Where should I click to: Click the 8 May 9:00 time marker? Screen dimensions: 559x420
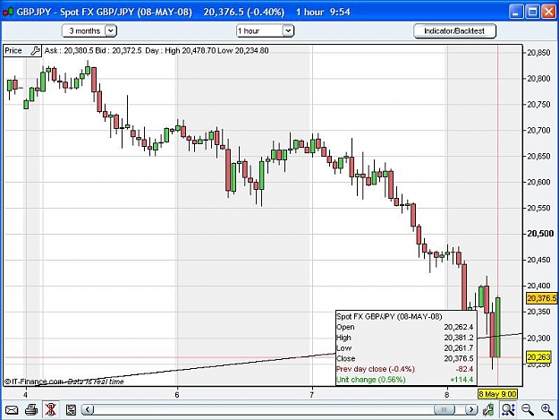pos(497,394)
